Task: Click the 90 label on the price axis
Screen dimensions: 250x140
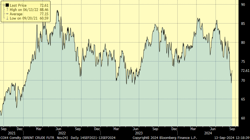Action: [x=243, y=5]
